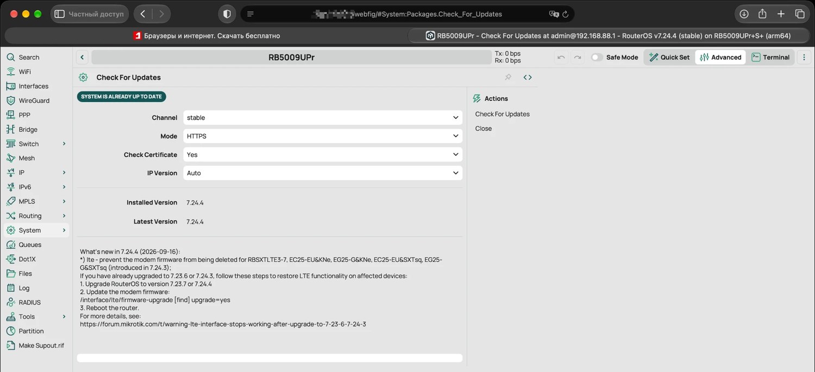Open Queues icon in sidebar
This screenshot has height=372, width=815.
point(10,245)
